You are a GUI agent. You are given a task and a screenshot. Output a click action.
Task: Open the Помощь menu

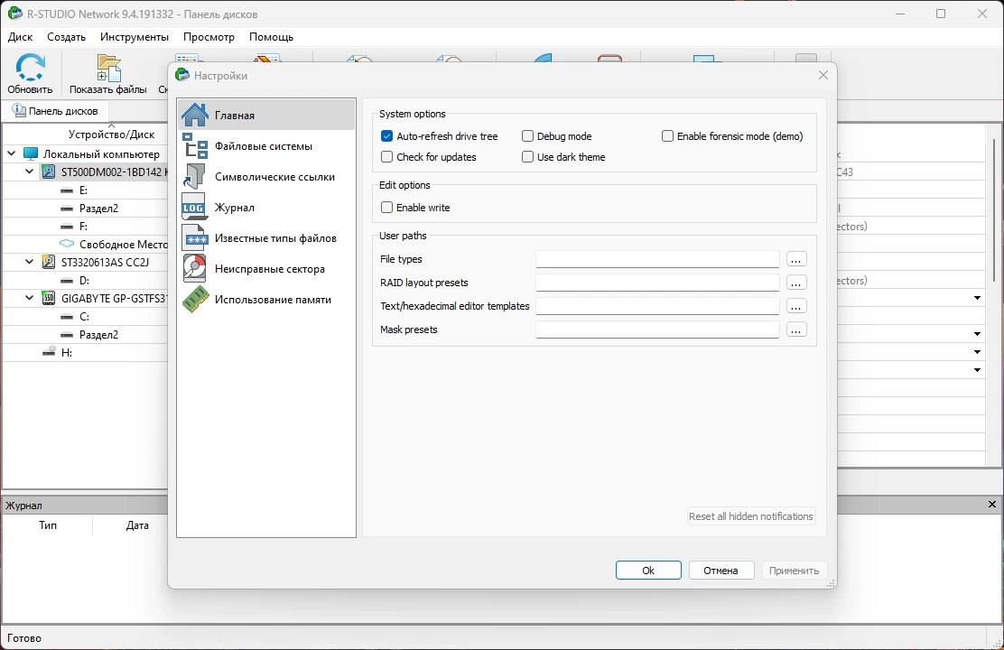[x=272, y=37]
